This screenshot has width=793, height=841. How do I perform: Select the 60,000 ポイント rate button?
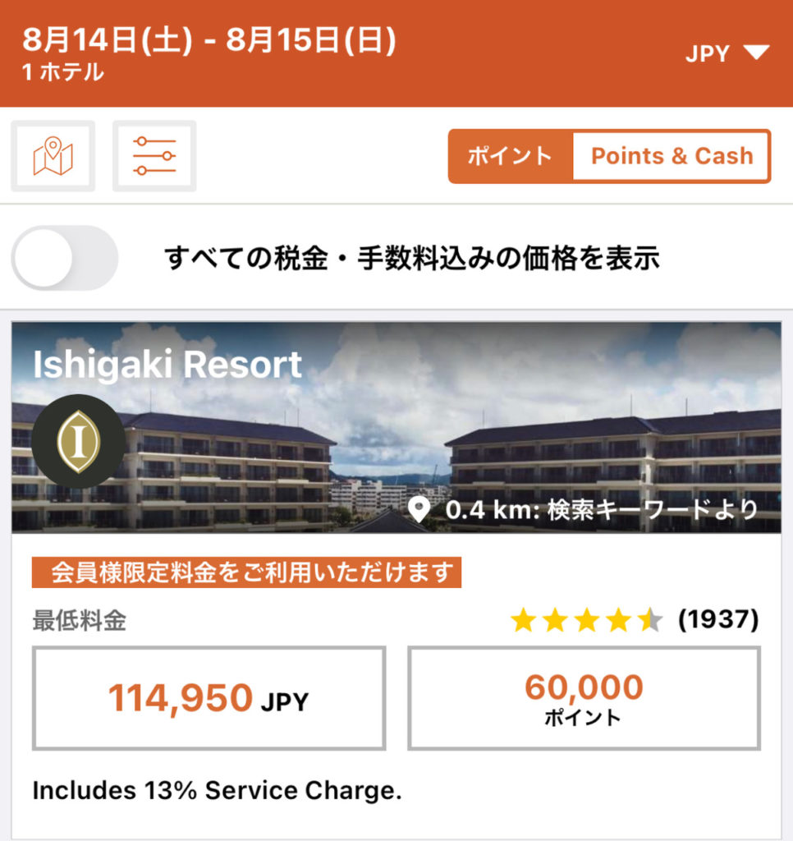tap(584, 698)
